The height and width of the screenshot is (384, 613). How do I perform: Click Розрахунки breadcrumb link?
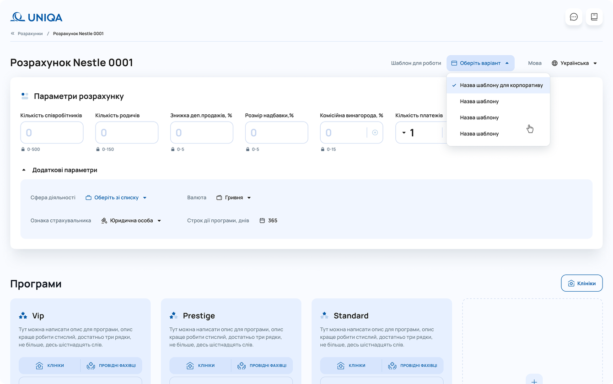tap(30, 33)
